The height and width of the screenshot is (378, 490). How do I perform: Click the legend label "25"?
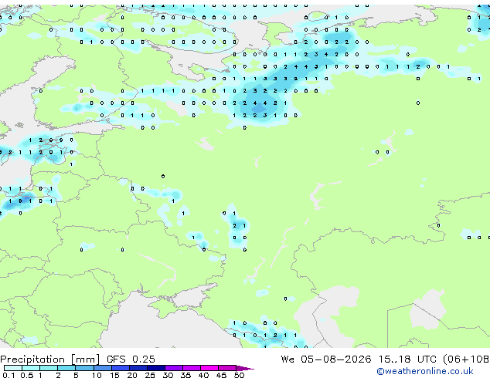point(150,375)
